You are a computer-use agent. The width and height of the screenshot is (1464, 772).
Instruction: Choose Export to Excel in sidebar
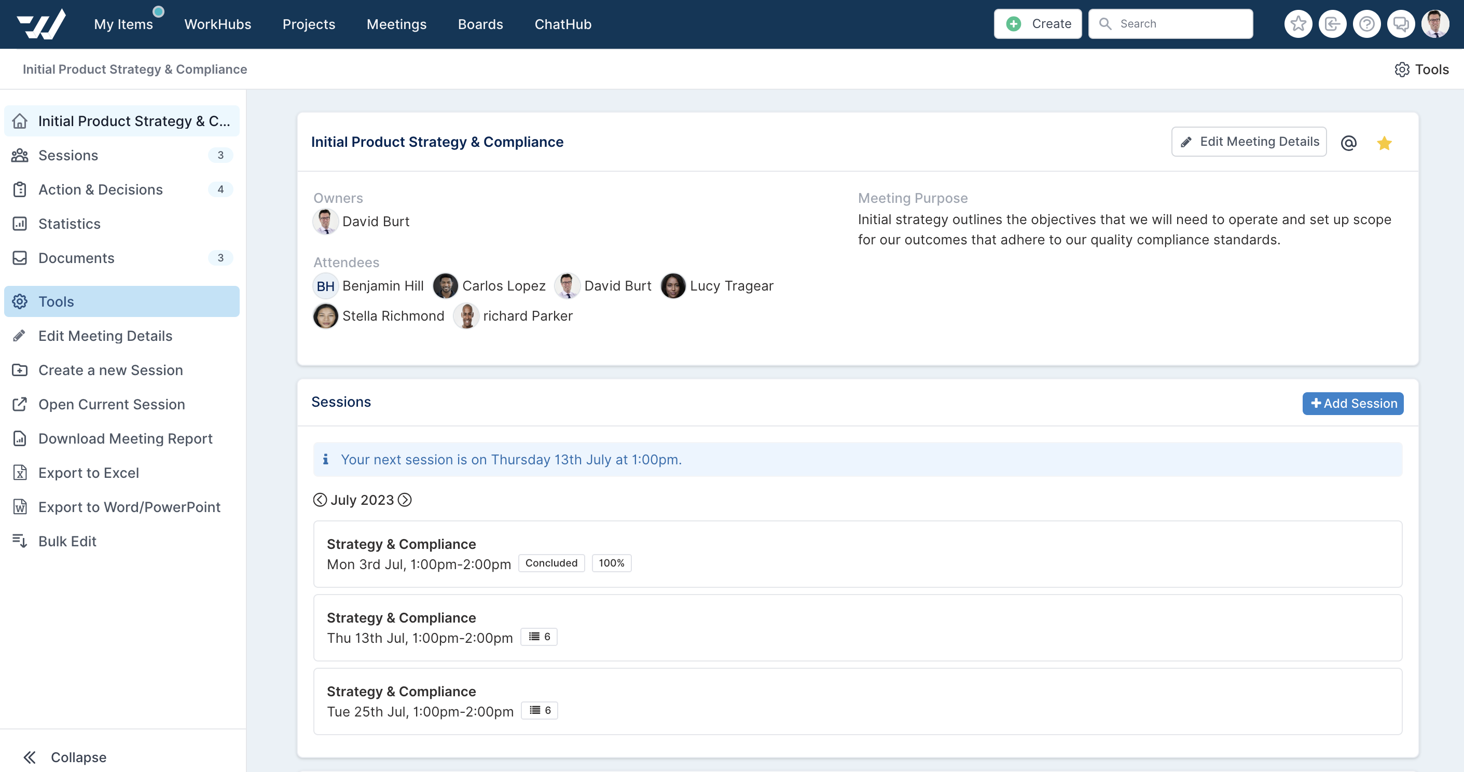[x=121, y=473]
